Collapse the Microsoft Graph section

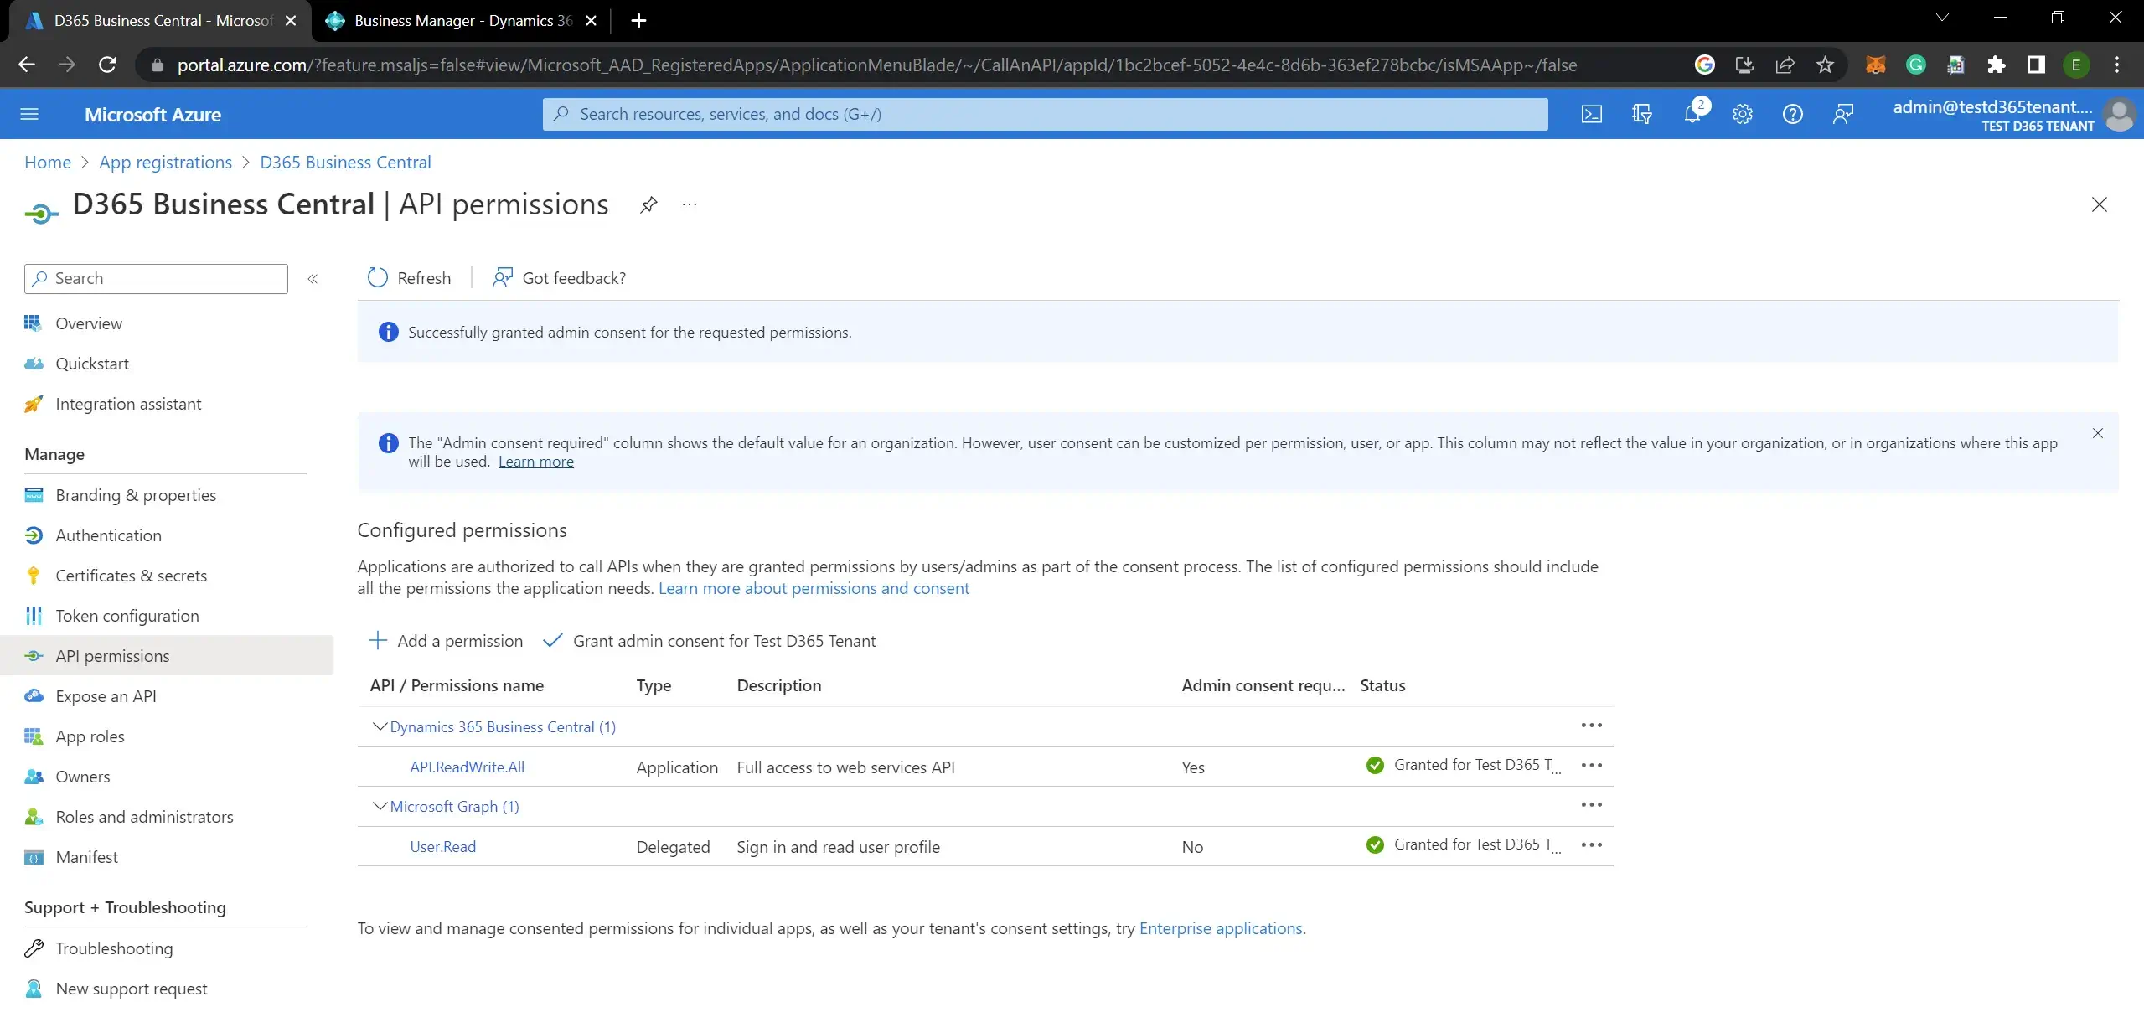pyautogui.click(x=380, y=805)
